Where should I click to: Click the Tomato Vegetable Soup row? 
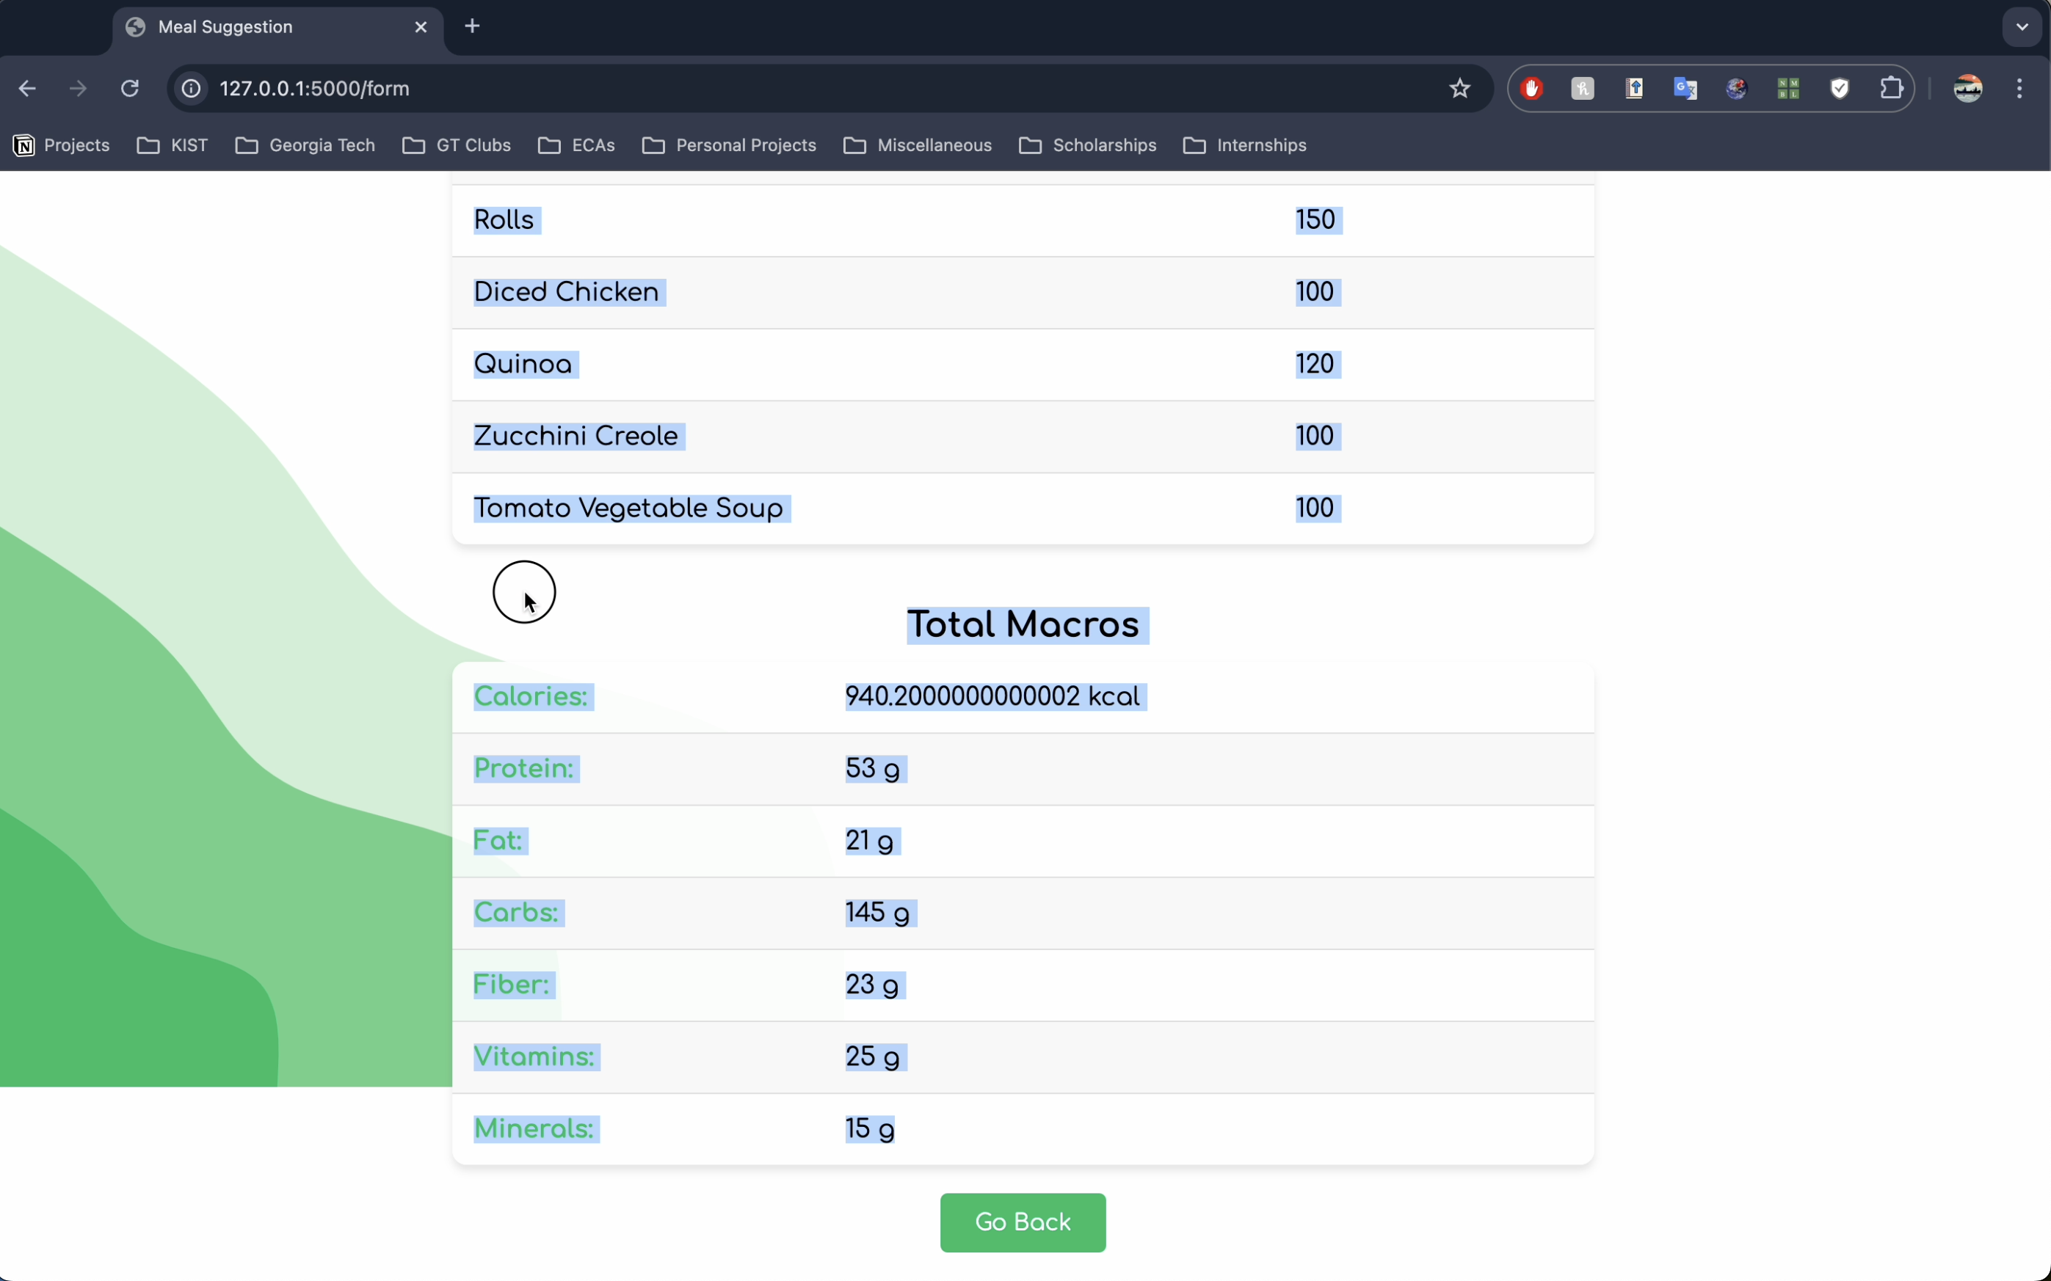click(628, 508)
